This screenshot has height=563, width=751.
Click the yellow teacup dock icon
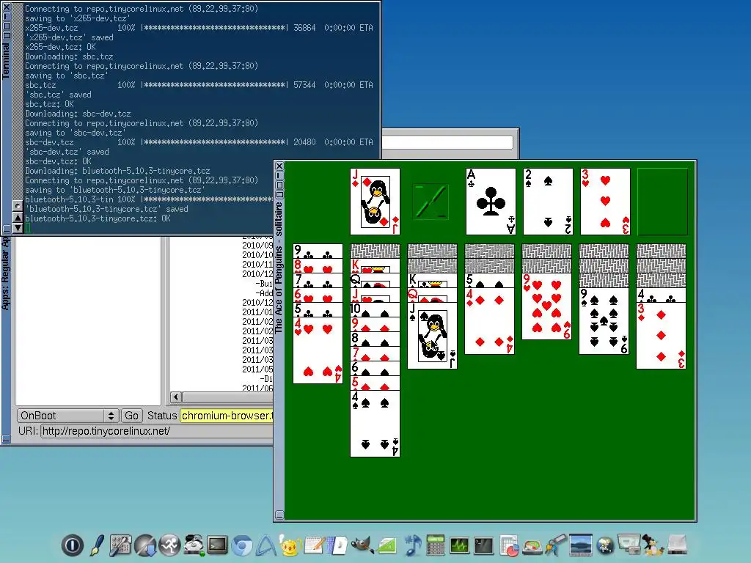[x=290, y=545]
